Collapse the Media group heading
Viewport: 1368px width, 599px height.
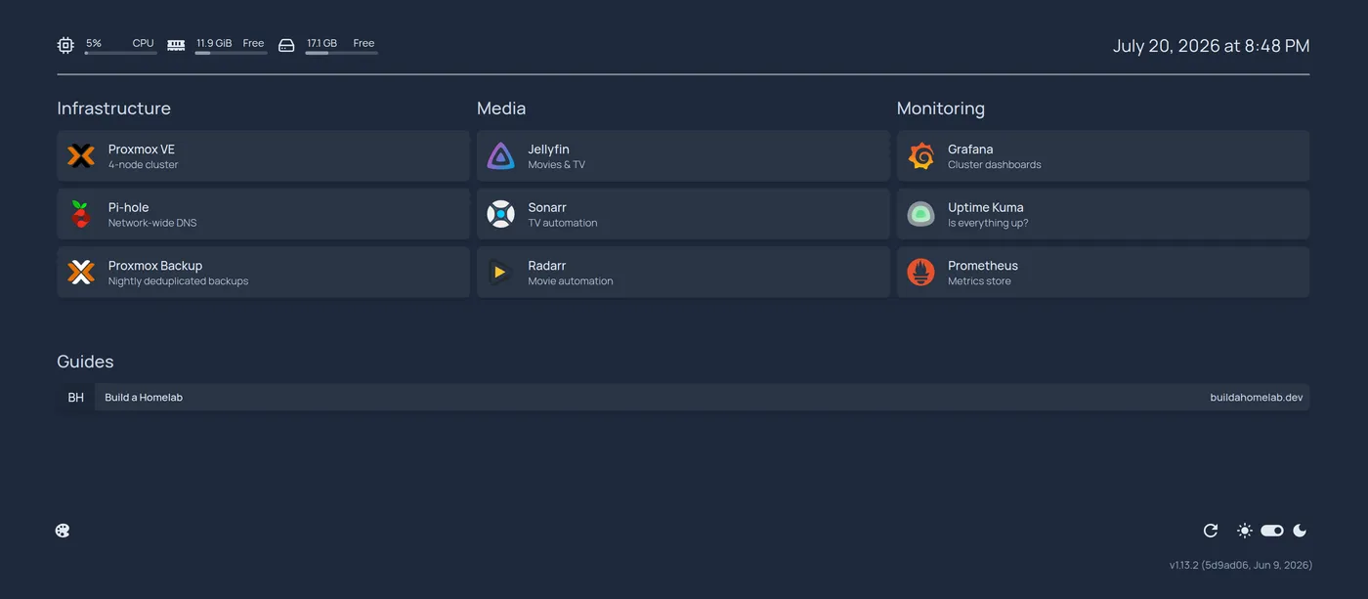501,108
